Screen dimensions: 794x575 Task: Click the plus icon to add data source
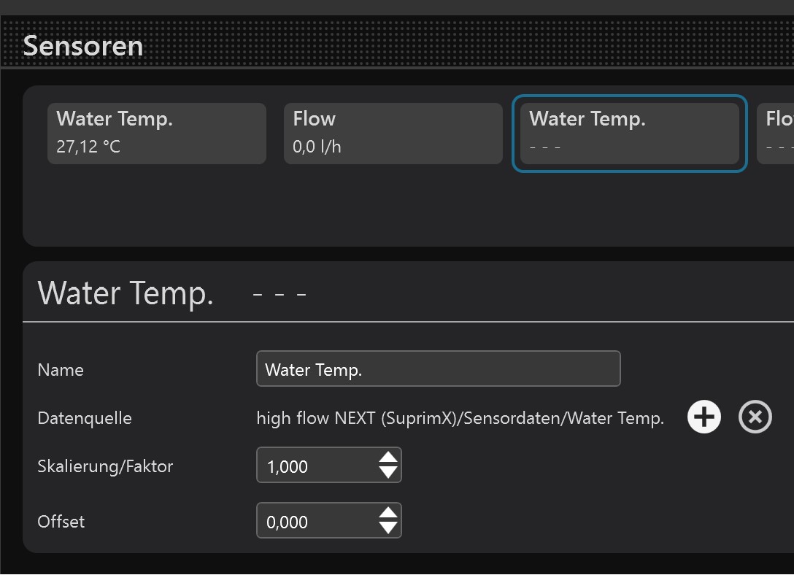704,418
